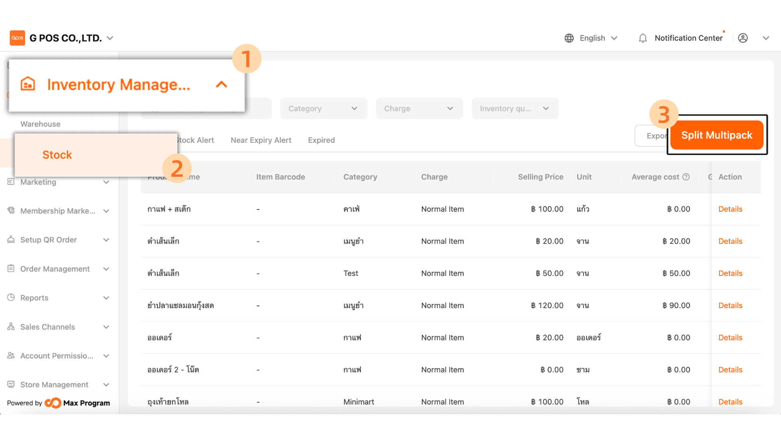Click the Split Multipack button

[717, 135]
